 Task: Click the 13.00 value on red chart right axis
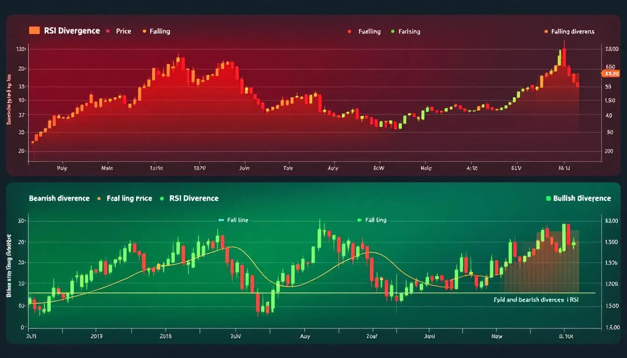[x=611, y=49]
